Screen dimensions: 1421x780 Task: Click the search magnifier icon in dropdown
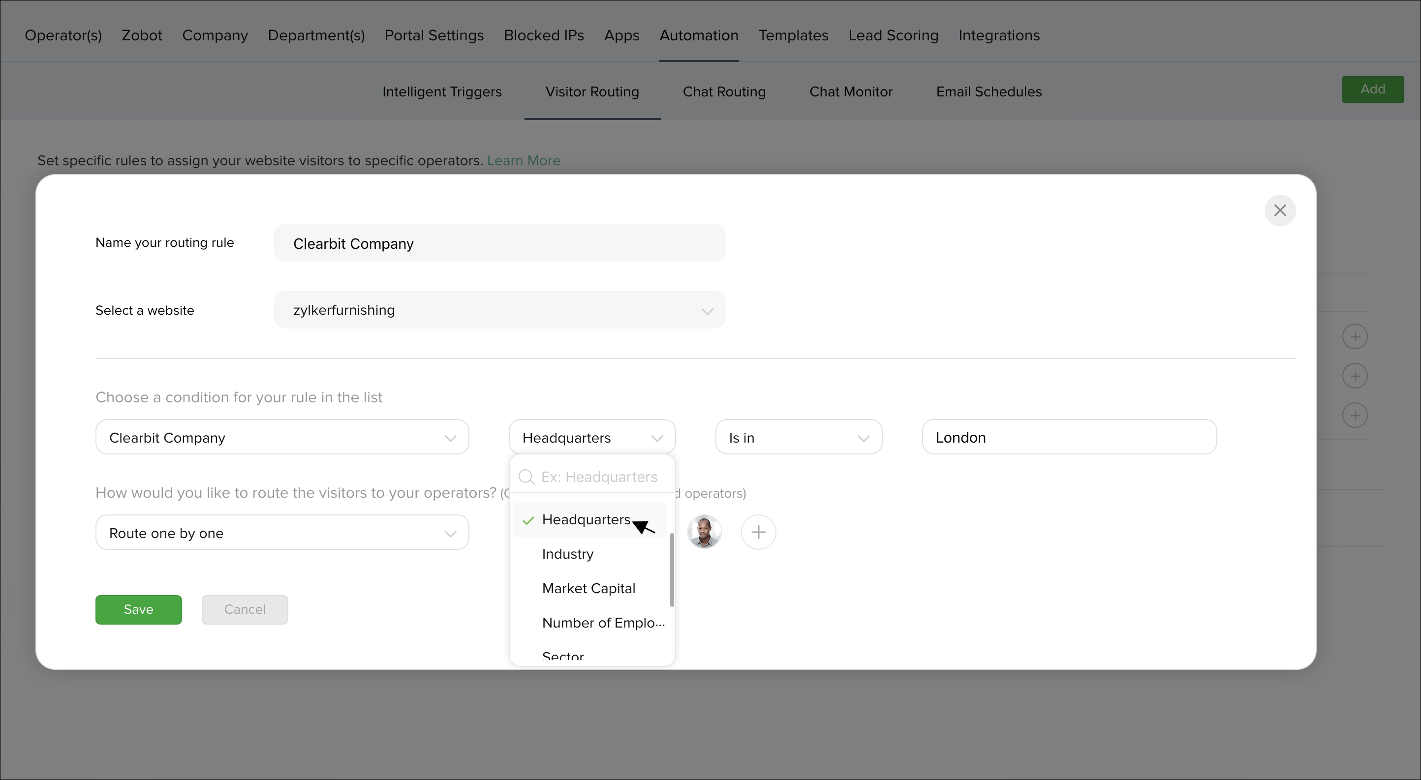[x=527, y=477]
